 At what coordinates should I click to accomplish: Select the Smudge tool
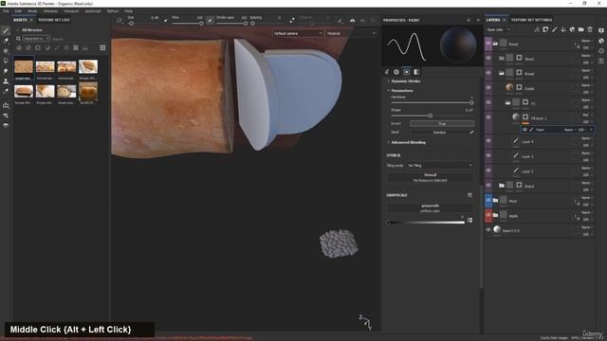(6, 71)
